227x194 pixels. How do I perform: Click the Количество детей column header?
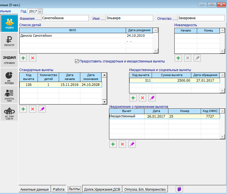coord(49,77)
